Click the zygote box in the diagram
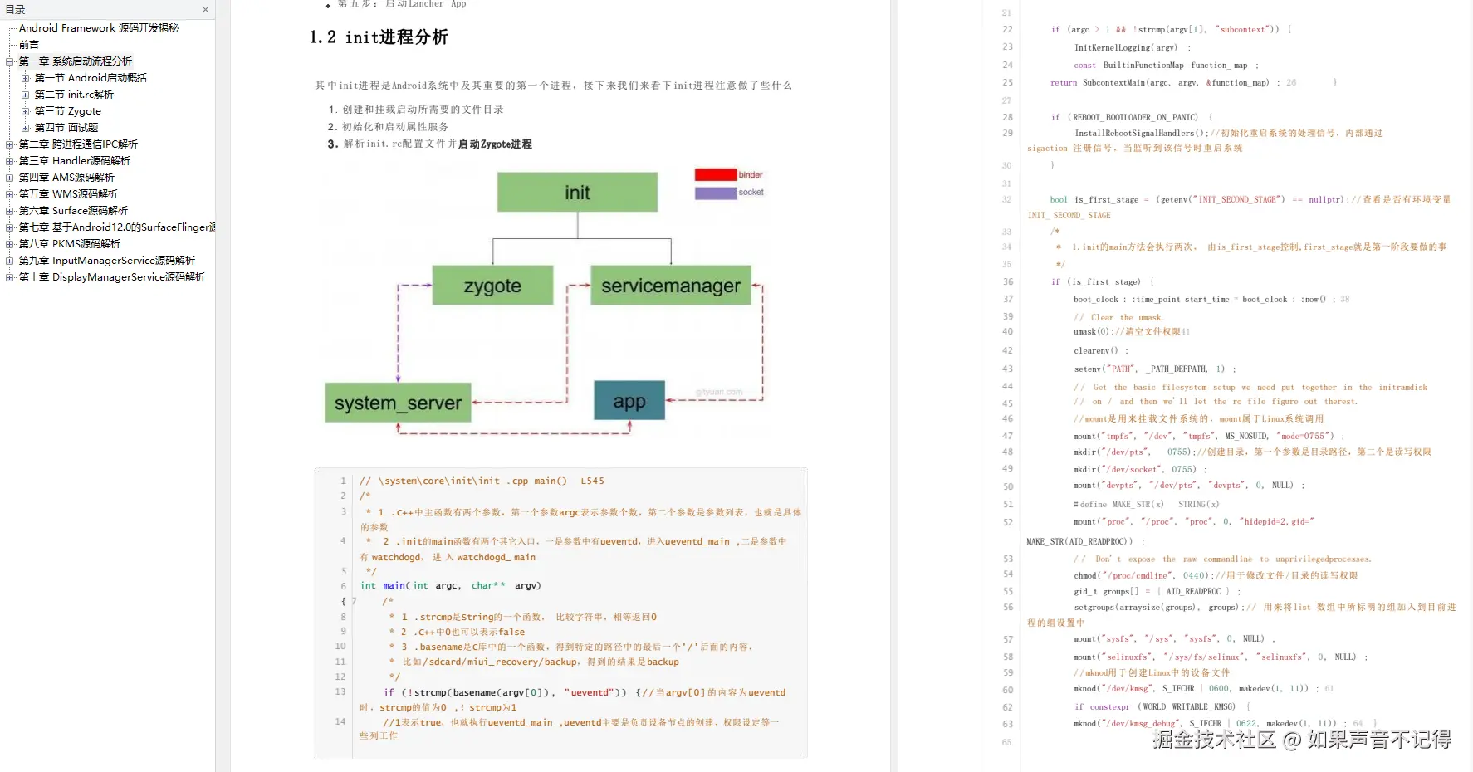Viewport: 1473px width, 772px height. click(492, 285)
